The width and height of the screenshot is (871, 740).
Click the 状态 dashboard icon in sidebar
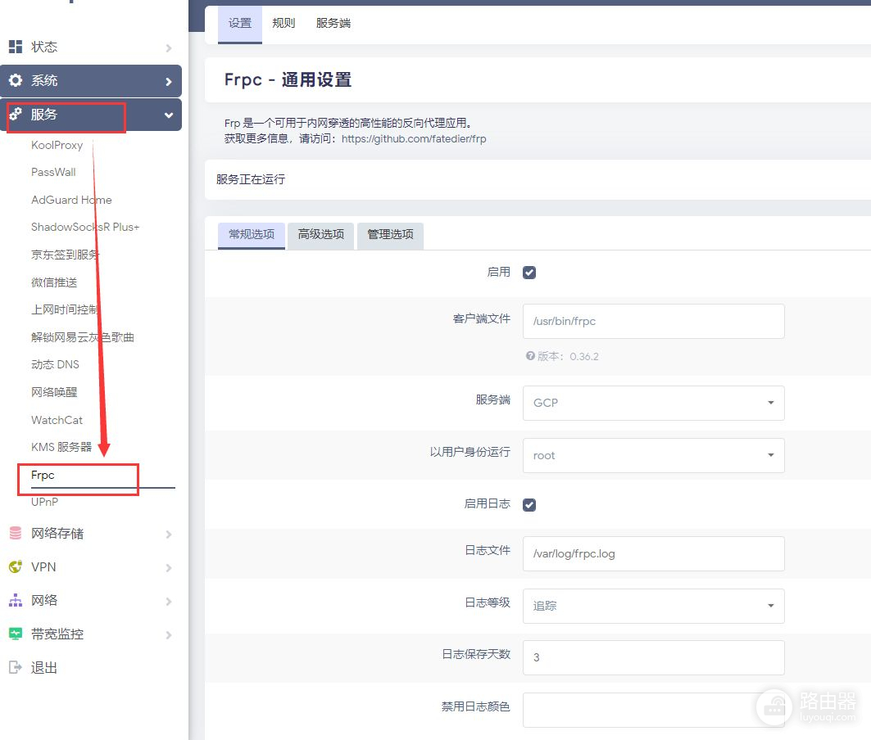coord(16,47)
